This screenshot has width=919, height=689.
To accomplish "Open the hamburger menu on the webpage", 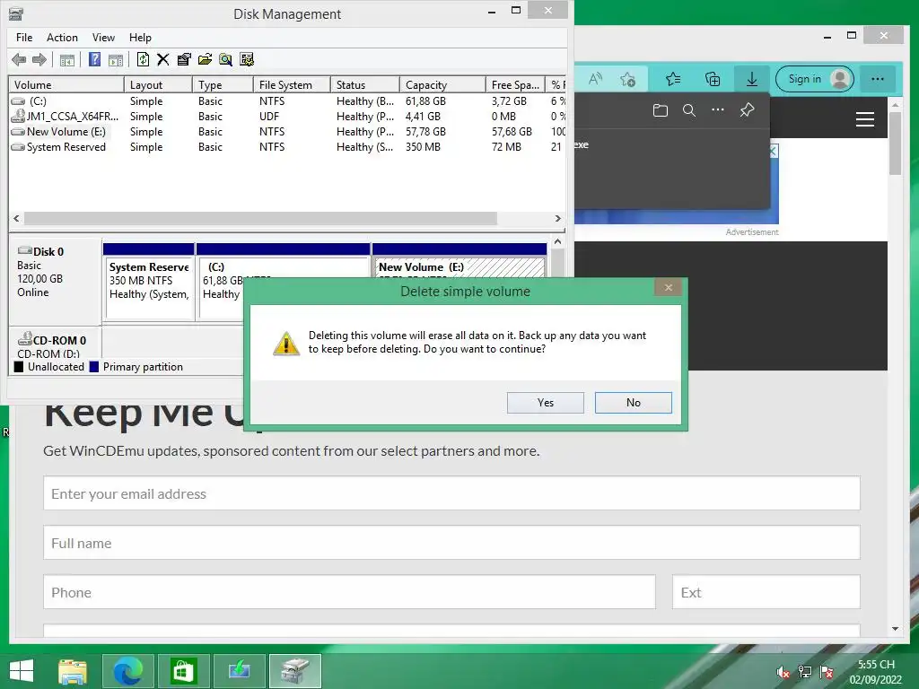I will [865, 119].
